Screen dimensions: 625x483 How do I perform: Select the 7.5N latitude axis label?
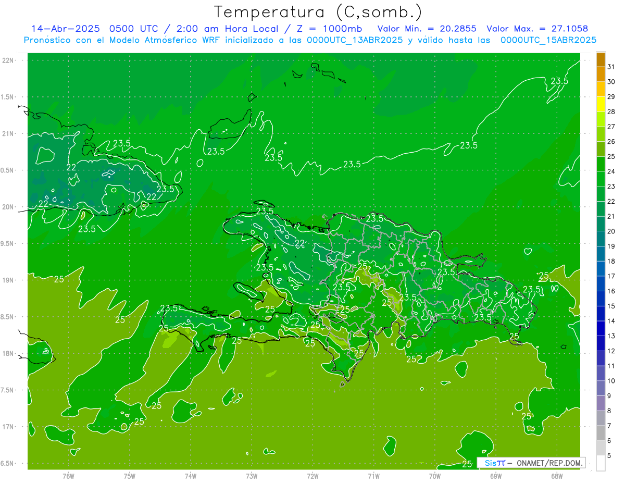tap(8, 390)
